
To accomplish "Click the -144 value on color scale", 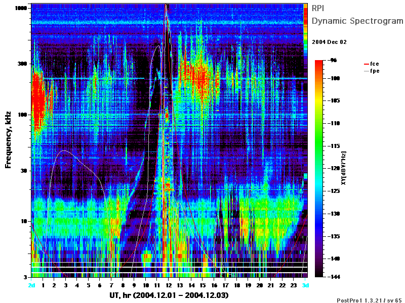I will click(334, 277).
